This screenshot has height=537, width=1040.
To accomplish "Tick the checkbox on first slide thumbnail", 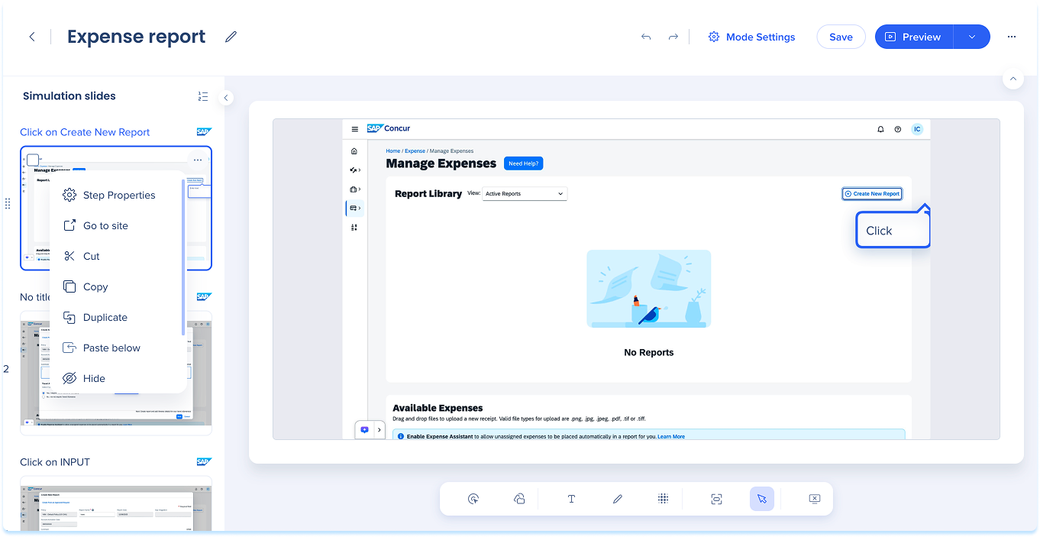I will click(33, 160).
